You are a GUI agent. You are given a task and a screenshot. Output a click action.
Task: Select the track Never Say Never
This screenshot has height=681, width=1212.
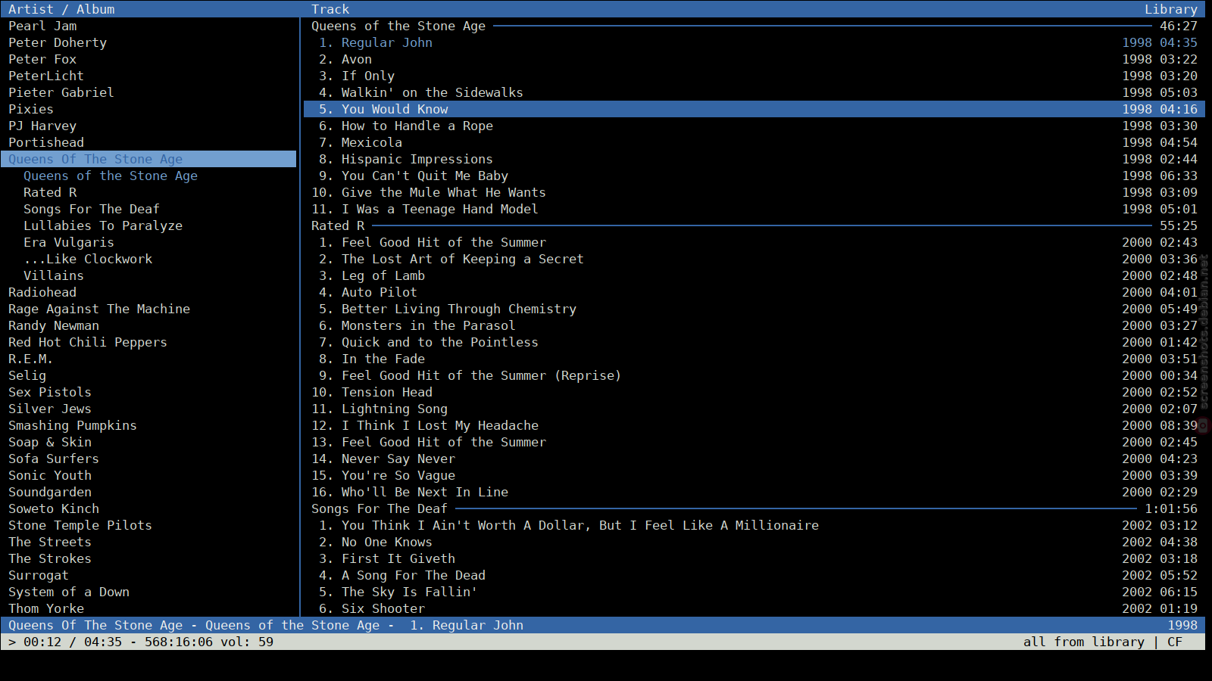(x=754, y=459)
